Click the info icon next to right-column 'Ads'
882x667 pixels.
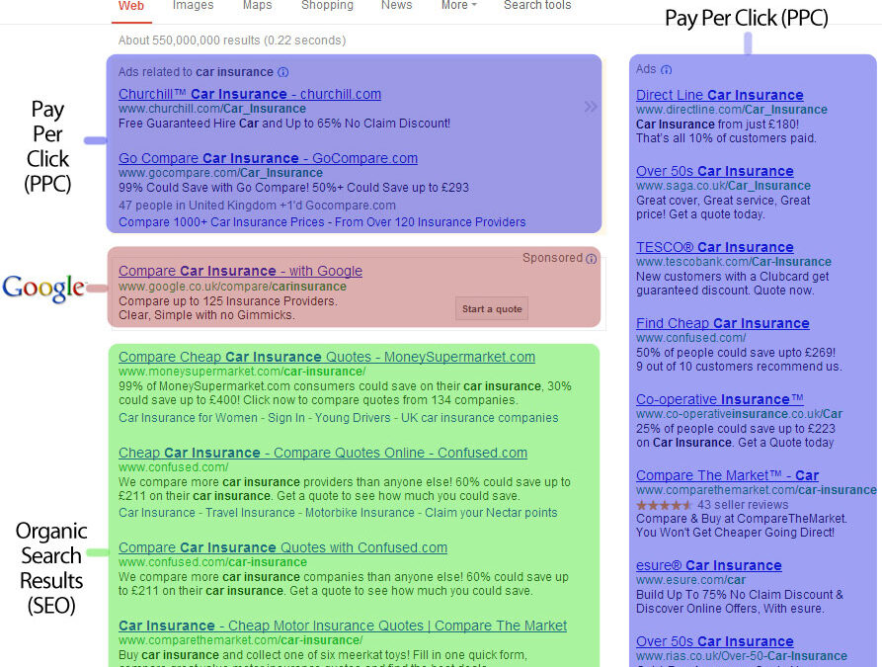(x=666, y=70)
